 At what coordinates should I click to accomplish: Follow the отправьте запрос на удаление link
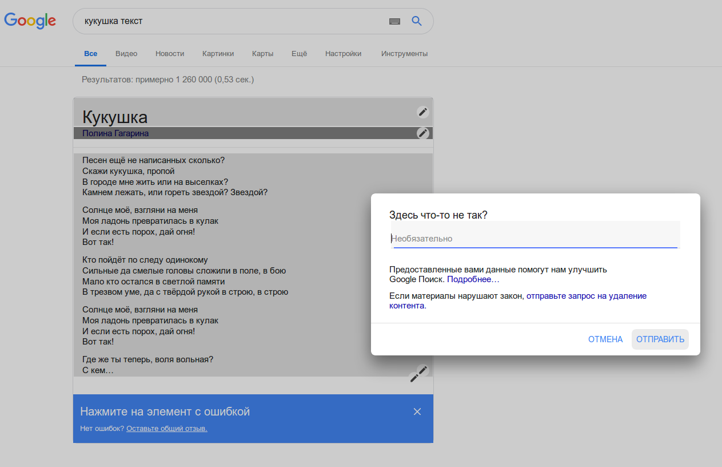click(586, 296)
